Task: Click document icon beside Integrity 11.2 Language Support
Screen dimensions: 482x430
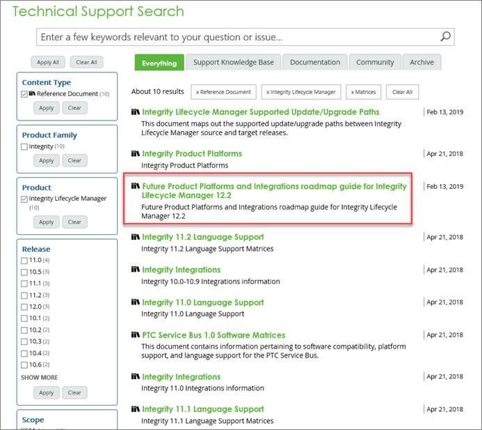Action: 136,237
